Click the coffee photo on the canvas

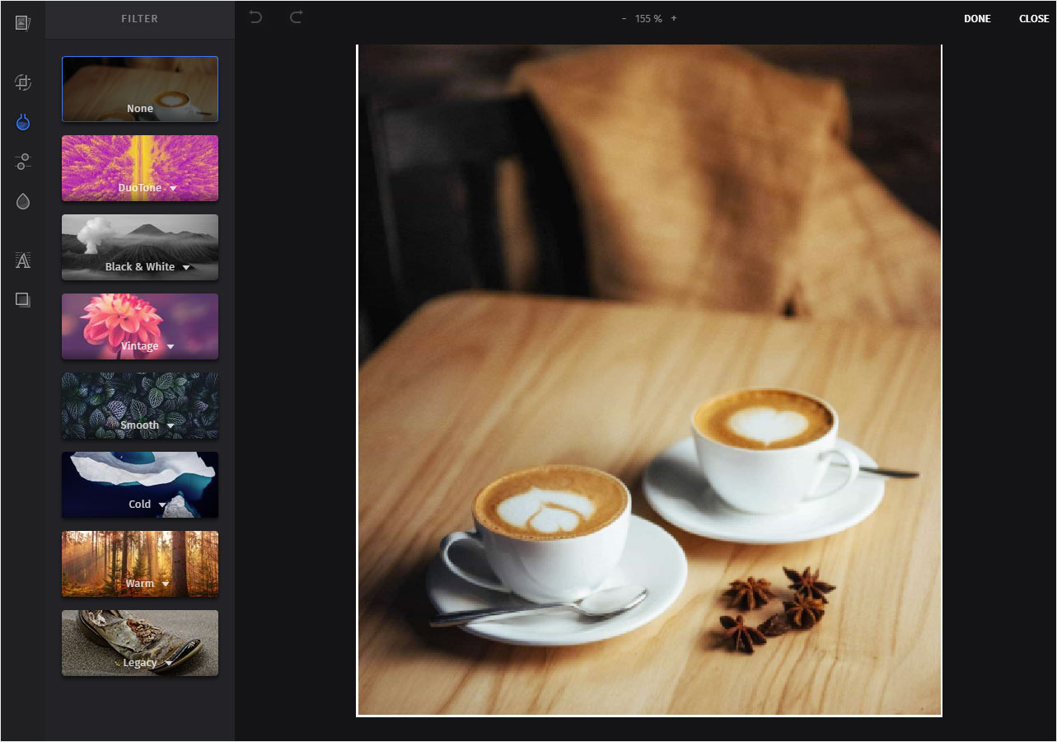tap(649, 380)
